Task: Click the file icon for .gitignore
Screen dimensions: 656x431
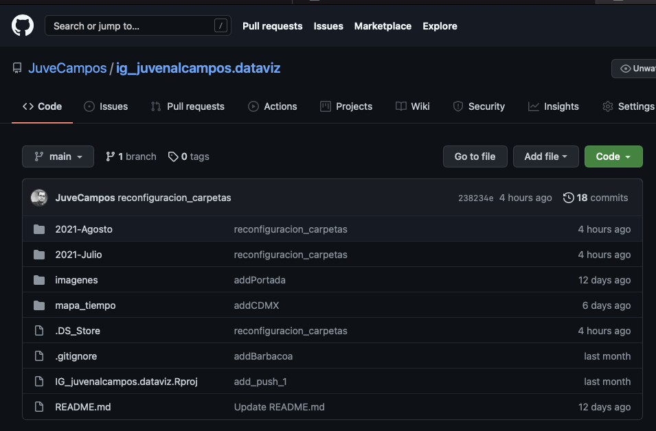Action: [39, 356]
